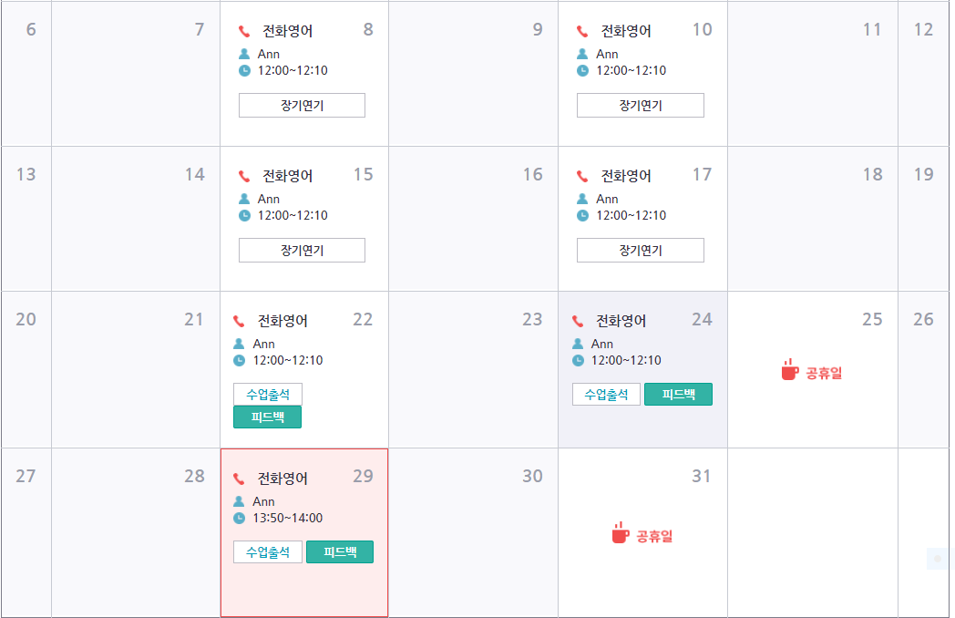
Task: Open feedback for the day 29 class
Action: (339, 552)
